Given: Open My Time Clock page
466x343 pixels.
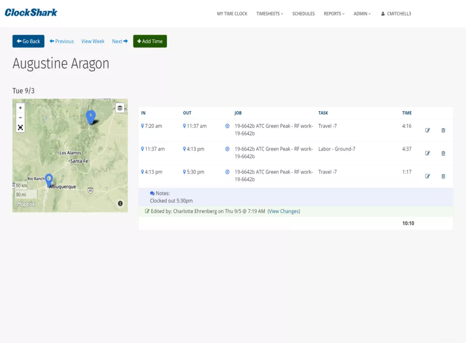Looking at the screenshot, I should pos(232,14).
